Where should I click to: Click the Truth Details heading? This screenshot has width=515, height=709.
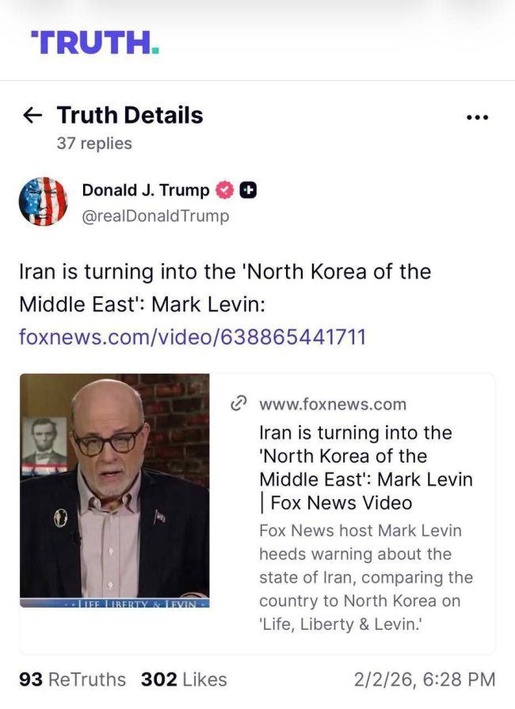(x=130, y=115)
